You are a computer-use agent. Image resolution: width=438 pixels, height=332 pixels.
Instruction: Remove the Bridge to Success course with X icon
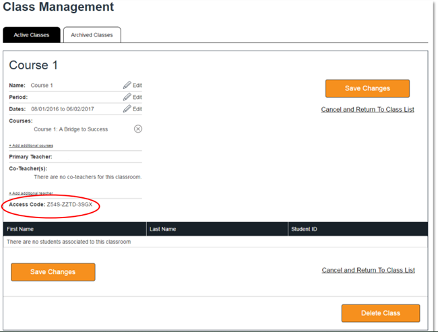tap(138, 129)
